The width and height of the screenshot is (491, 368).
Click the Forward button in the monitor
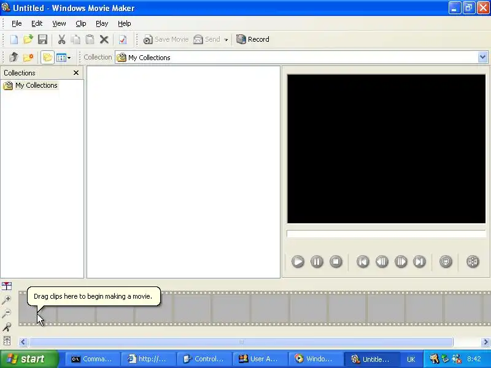click(x=420, y=261)
